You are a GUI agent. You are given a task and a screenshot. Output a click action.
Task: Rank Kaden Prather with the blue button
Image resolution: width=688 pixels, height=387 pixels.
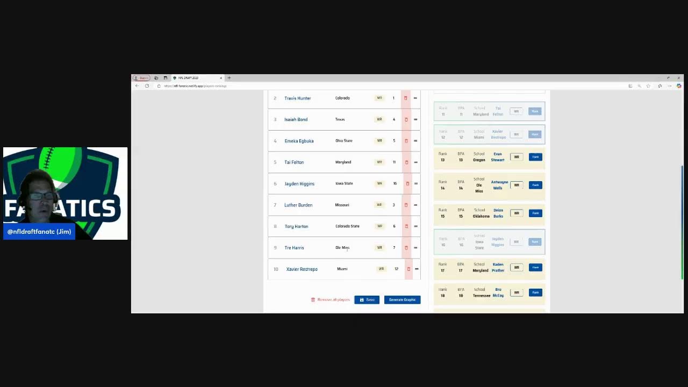pos(535,267)
